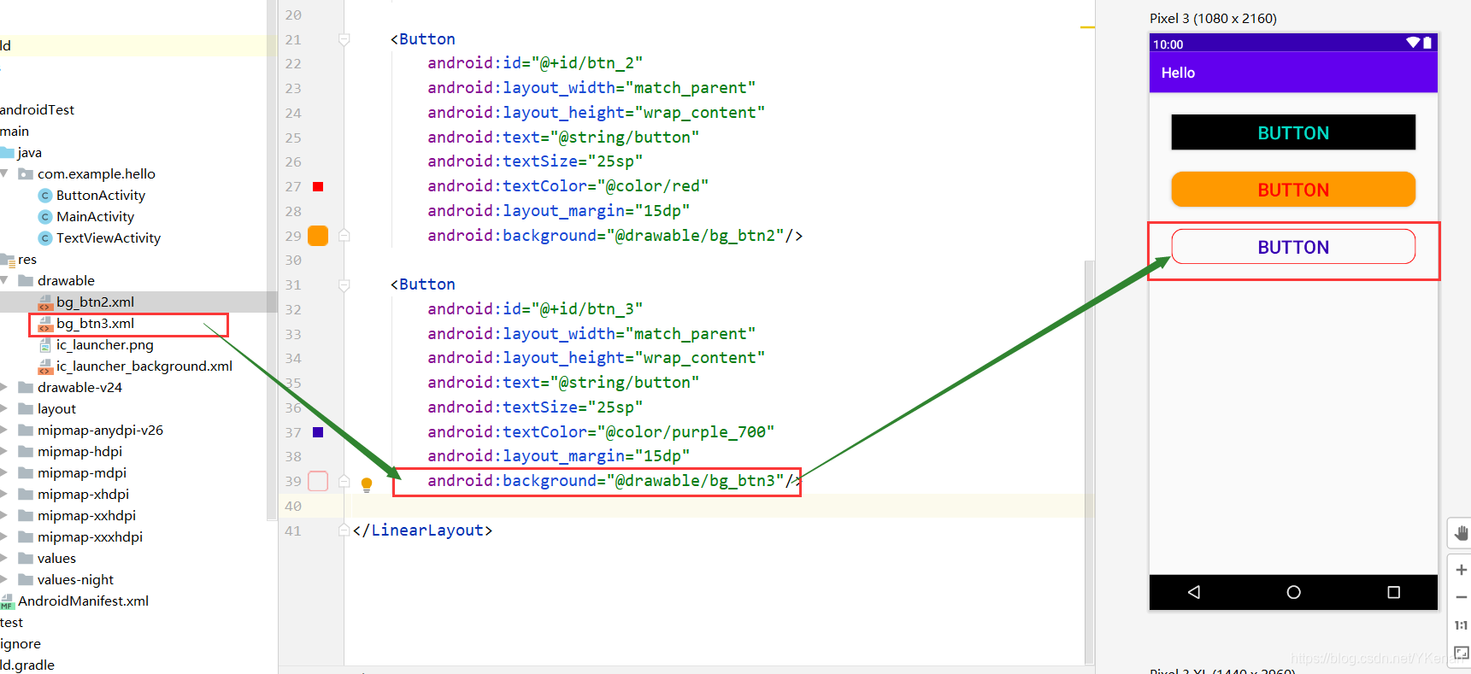Click the orange drawable preview on line 29
The width and height of the screenshot is (1471, 674).
[x=318, y=236]
